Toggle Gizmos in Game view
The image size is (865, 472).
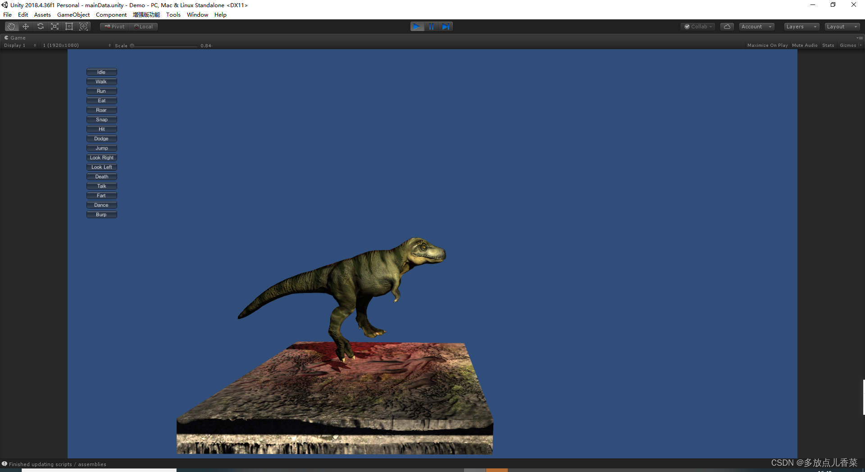point(847,45)
